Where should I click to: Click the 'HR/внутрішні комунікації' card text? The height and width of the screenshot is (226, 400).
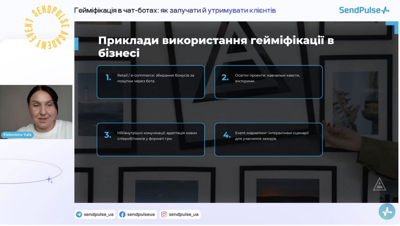coord(157,136)
